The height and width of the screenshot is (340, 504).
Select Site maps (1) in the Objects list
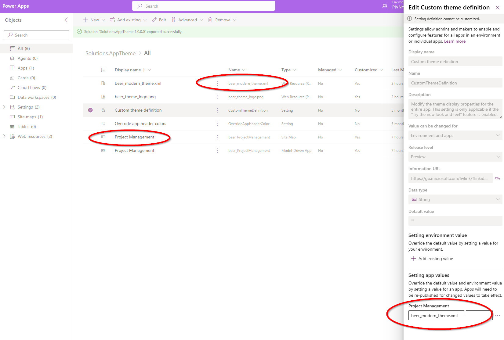tap(37, 117)
